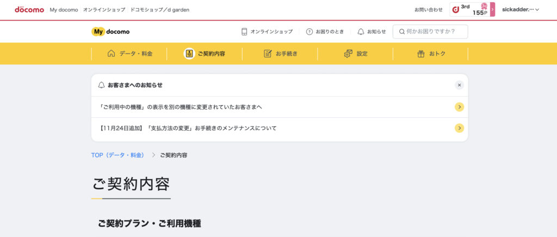Click the 何かお困りですか search field
This screenshot has width=557, height=237.
[434, 31]
